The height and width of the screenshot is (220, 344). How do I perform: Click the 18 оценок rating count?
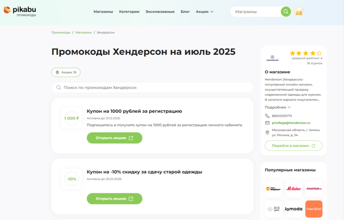coord(314,63)
